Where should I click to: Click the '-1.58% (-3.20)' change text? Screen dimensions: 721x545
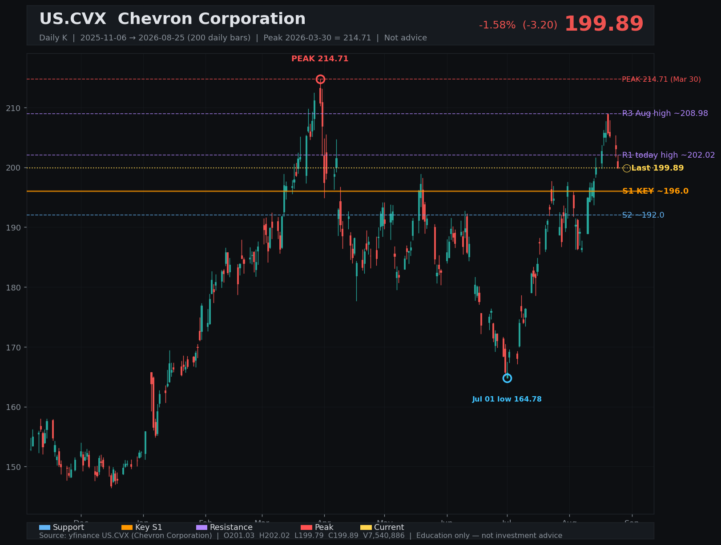[518, 25]
